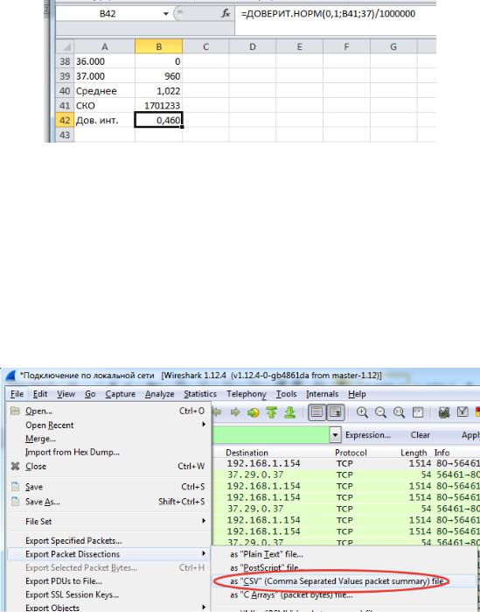480x612 pixels.
Task: Toggle packet list colorize button
Action: point(317,412)
